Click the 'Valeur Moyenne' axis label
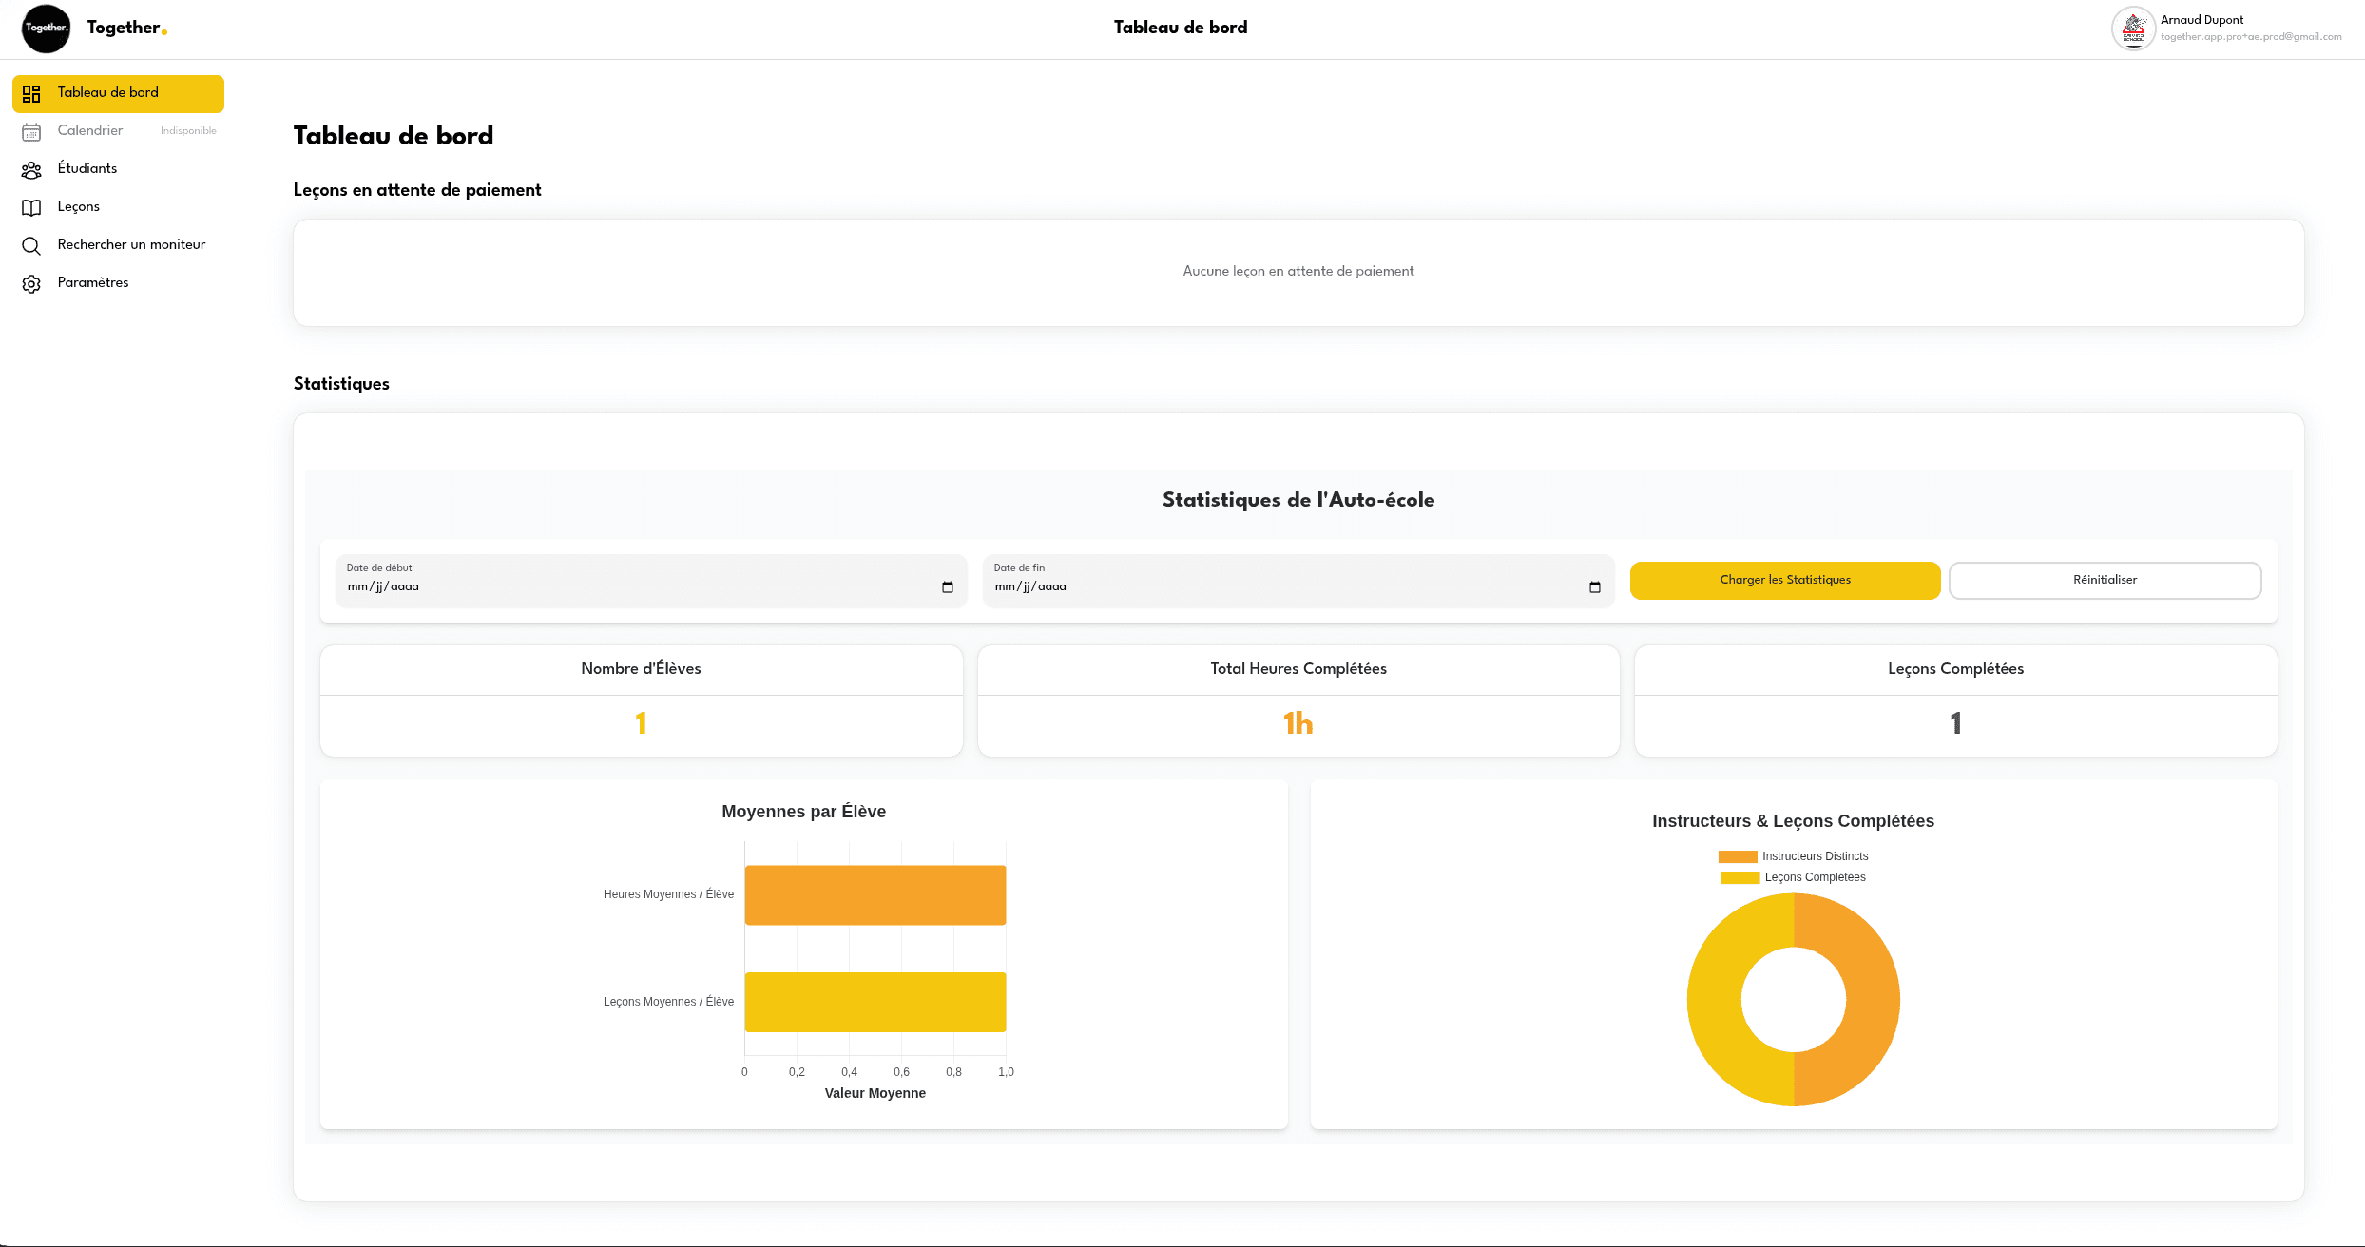 pyautogui.click(x=875, y=1093)
